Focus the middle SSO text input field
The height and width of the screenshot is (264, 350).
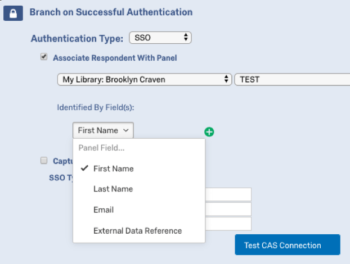click(x=228, y=209)
